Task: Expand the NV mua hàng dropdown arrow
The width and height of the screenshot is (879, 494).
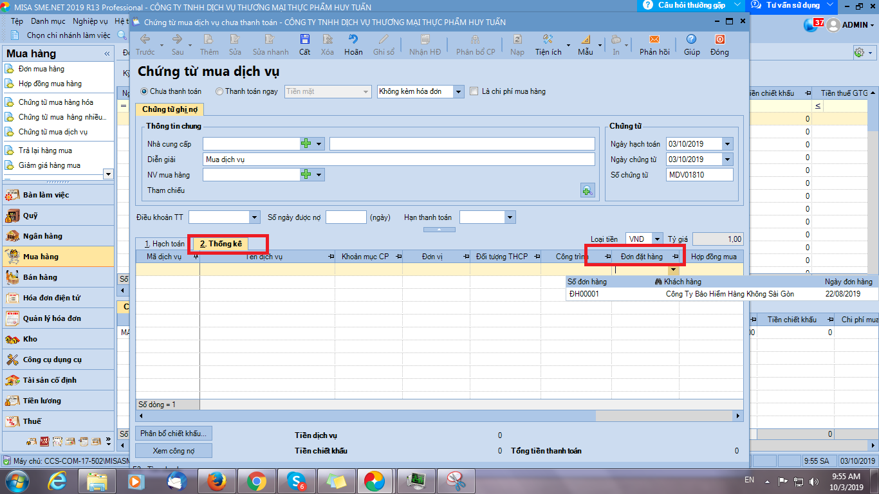Action: [319, 174]
